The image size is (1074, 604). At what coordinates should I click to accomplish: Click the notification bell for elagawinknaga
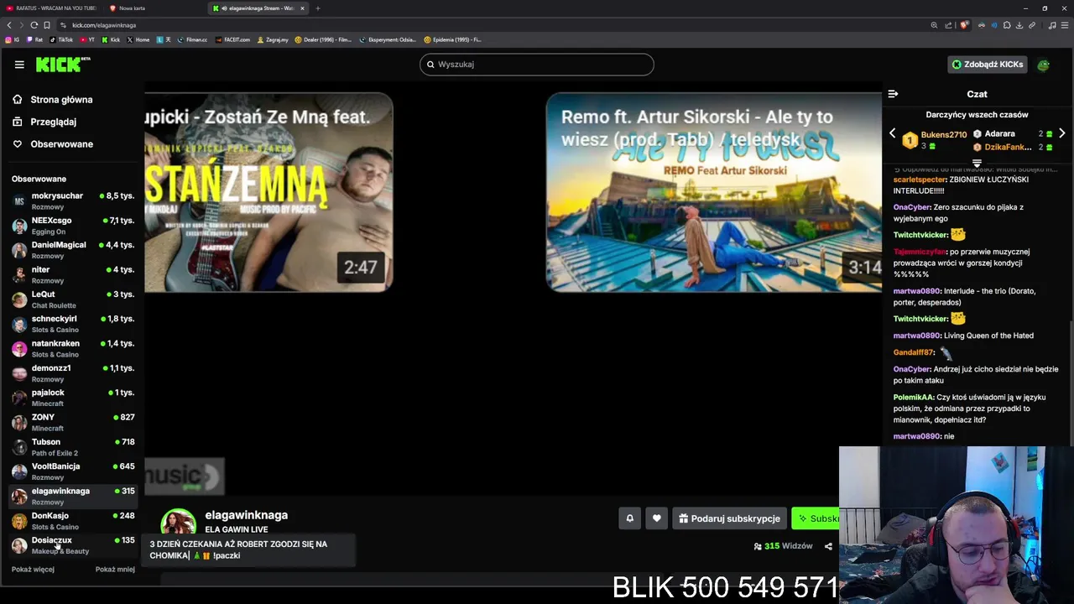629,518
